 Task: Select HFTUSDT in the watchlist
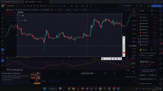pyautogui.click(x=148, y=20)
